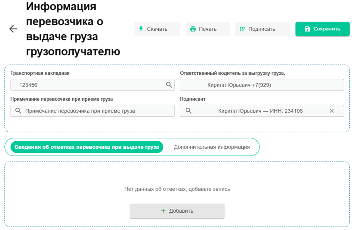Add a record with the Добавить button
This screenshot has width=352, height=230.
click(x=177, y=211)
